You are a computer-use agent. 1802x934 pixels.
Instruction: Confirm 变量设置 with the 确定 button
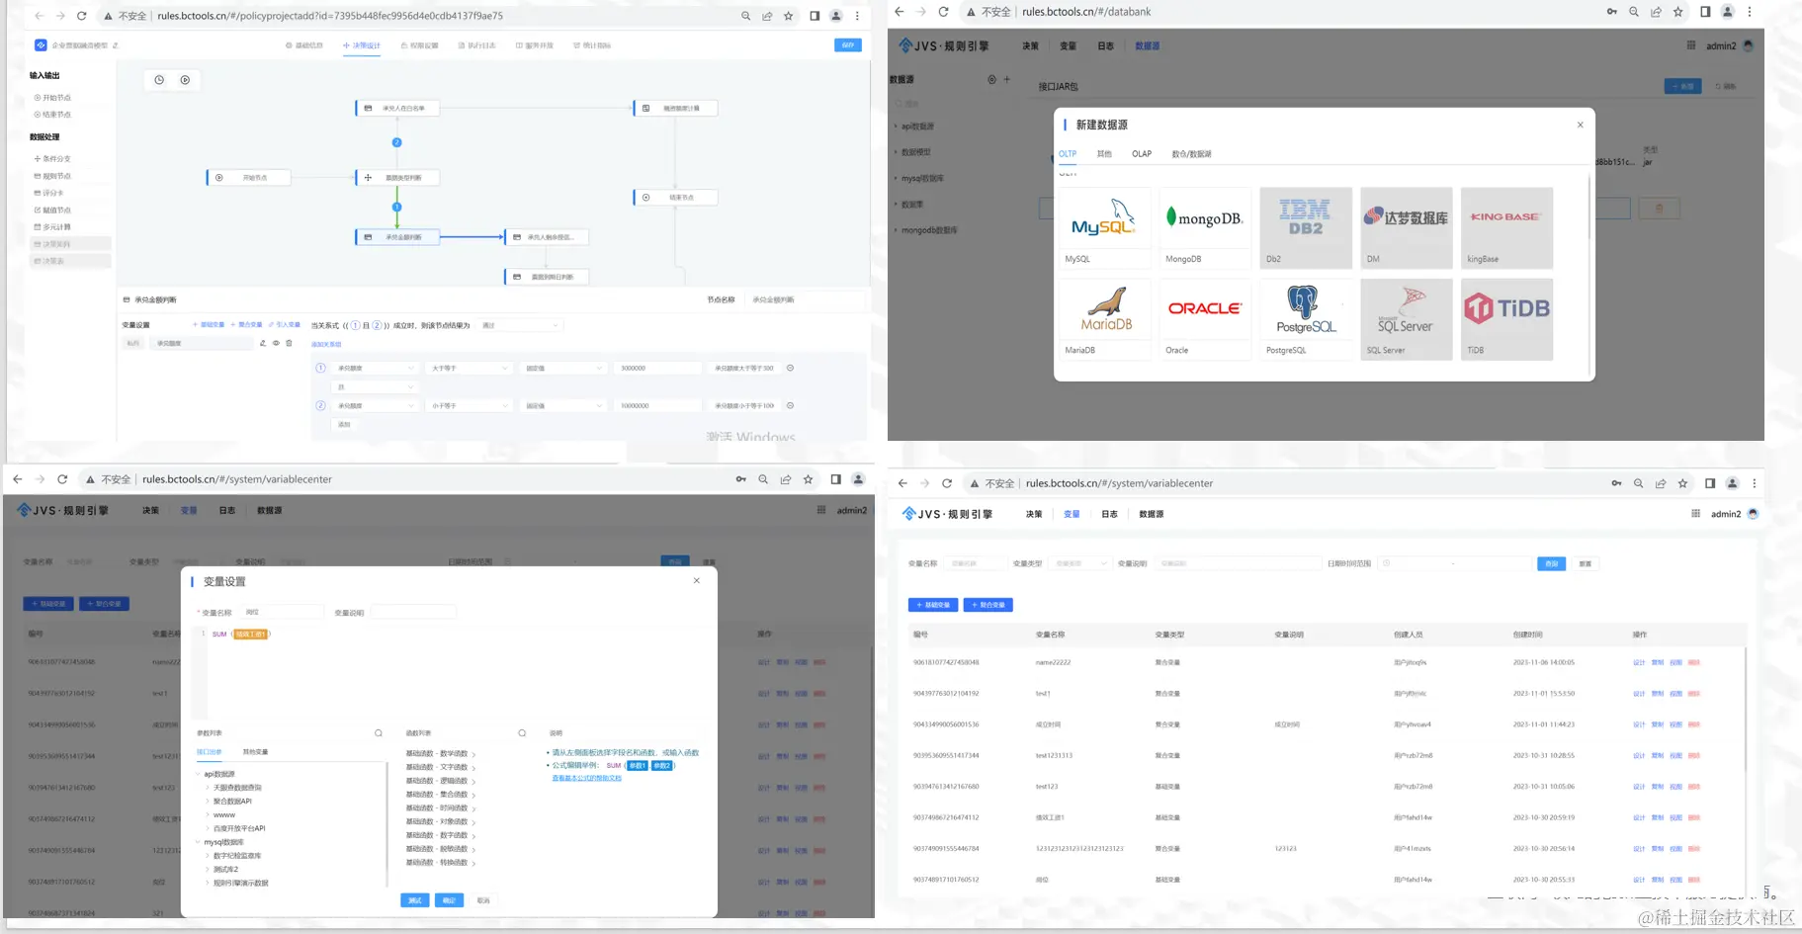pos(449,900)
